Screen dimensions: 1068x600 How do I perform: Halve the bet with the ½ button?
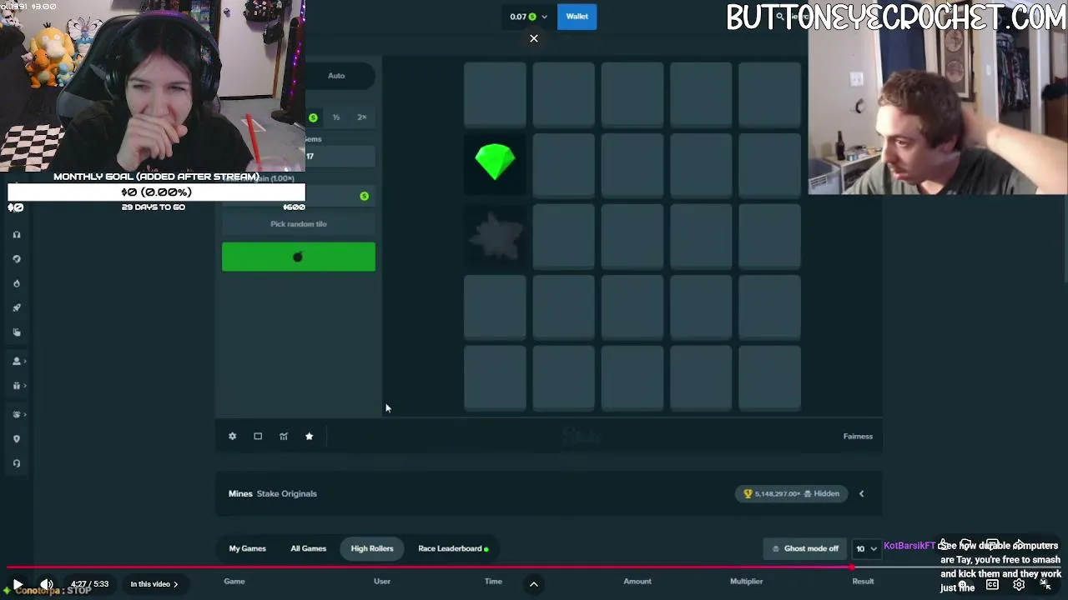tap(336, 117)
